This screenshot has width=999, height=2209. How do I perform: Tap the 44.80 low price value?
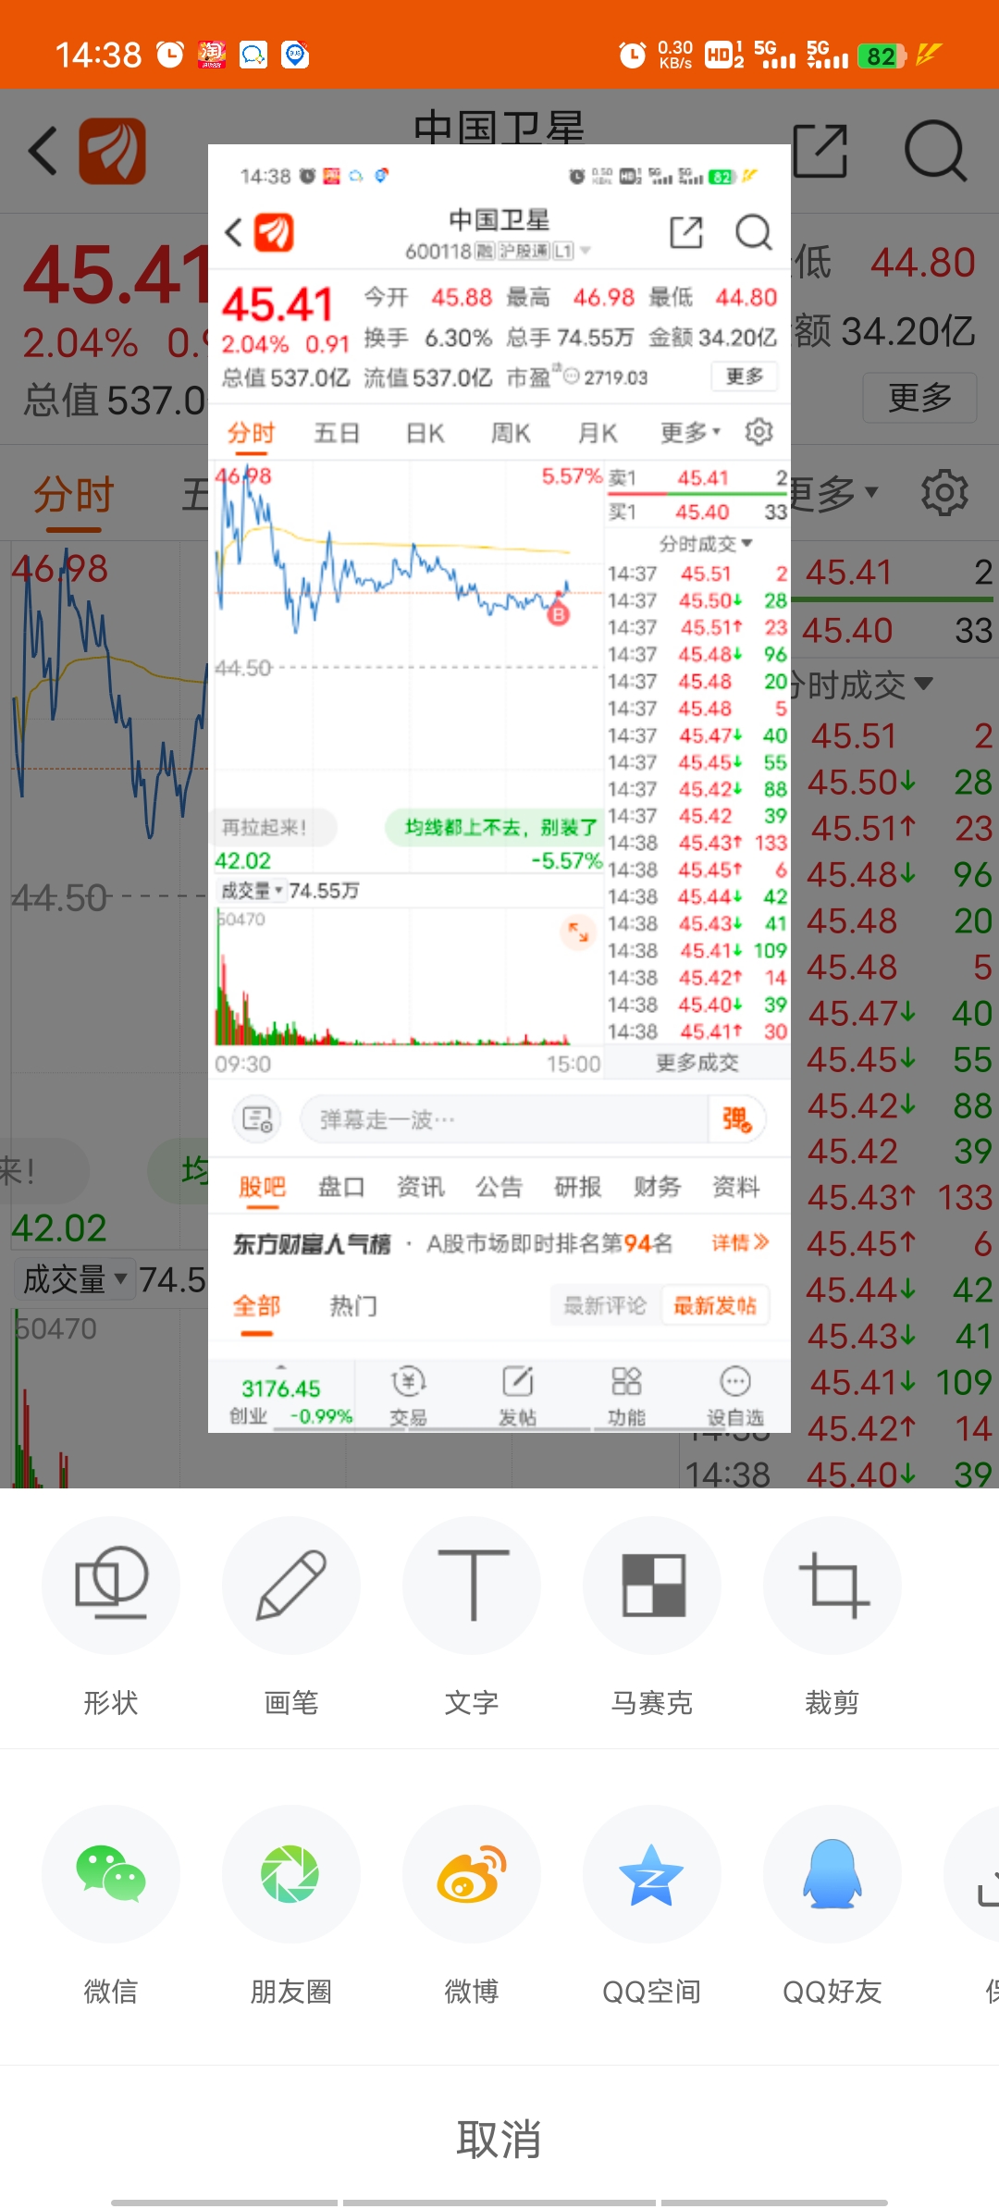point(922,263)
